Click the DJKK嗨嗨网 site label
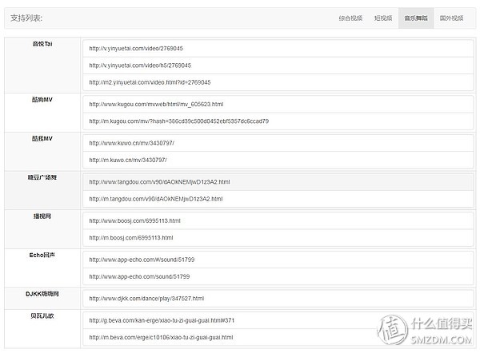Image resolution: width=480 pixels, height=353 pixels. 42,294
